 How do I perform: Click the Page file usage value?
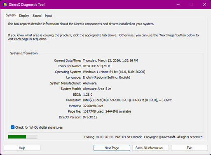click(x=107, y=111)
